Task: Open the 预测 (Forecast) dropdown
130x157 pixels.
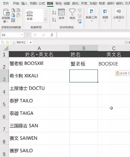Action: tap(105, 15)
